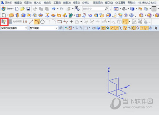Open the 插入(S) menu
159x115 pixels.
coord(38,3)
